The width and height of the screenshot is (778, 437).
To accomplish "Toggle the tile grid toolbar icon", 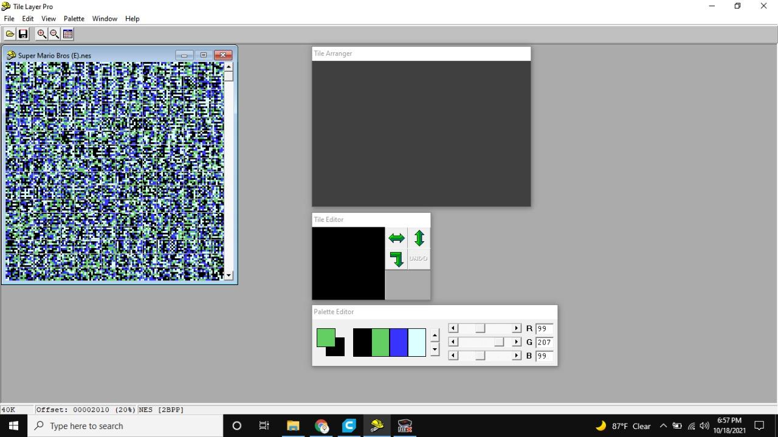I will tap(68, 34).
